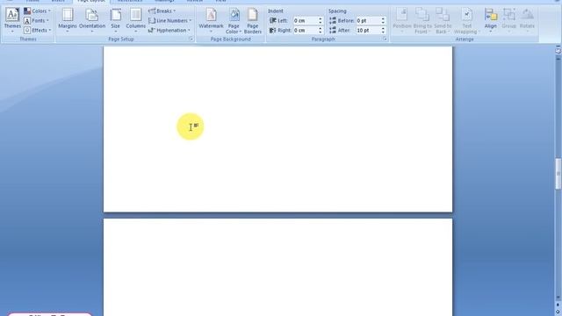Increase Spacing After with up arrow
The width and height of the screenshot is (562, 316).
coord(383,29)
